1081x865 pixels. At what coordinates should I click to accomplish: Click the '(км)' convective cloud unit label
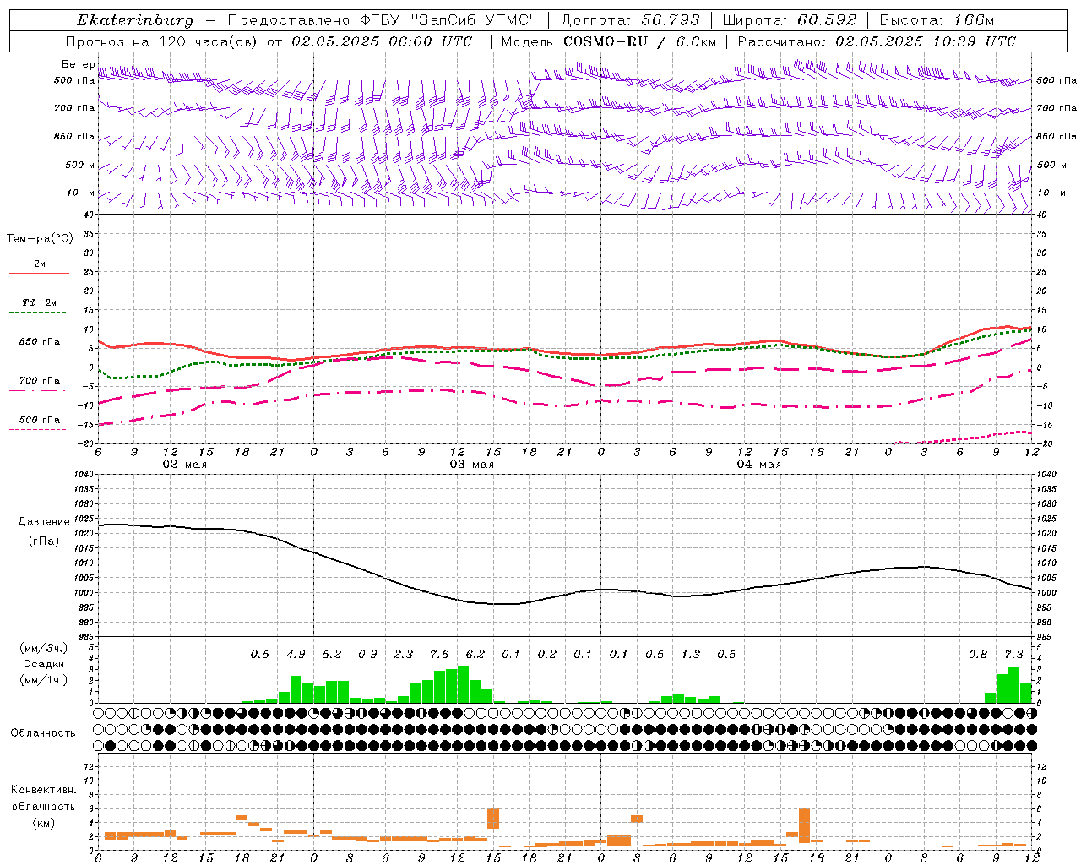pos(43,823)
